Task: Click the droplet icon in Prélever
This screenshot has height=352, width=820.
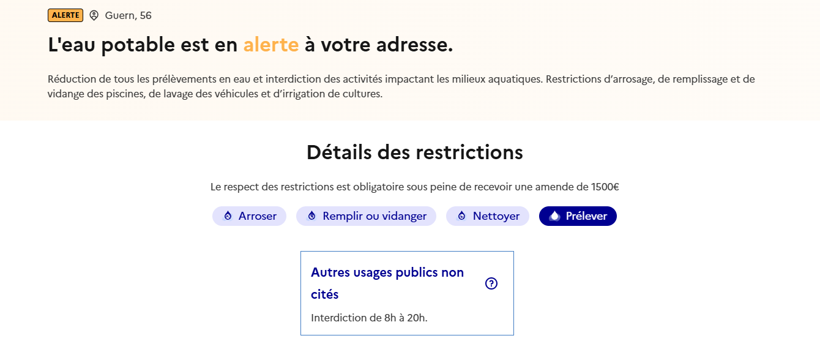Action: tap(554, 216)
